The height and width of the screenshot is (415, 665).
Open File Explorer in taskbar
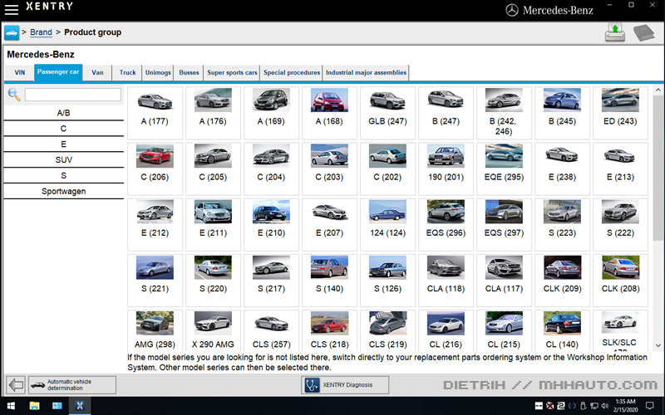34,406
